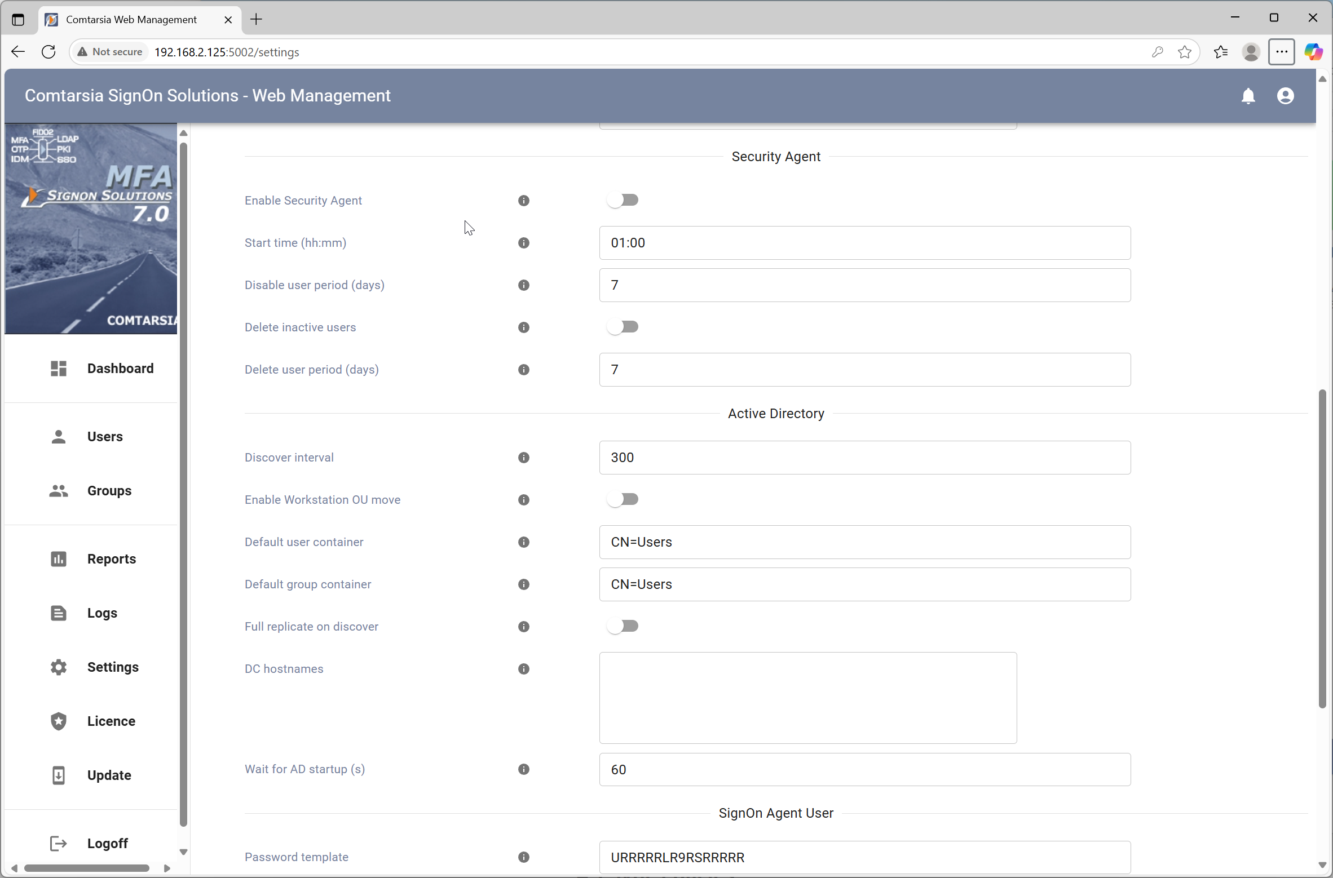This screenshot has height=878, width=1333.
Task: Open the Update page
Action: (x=109, y=775)
